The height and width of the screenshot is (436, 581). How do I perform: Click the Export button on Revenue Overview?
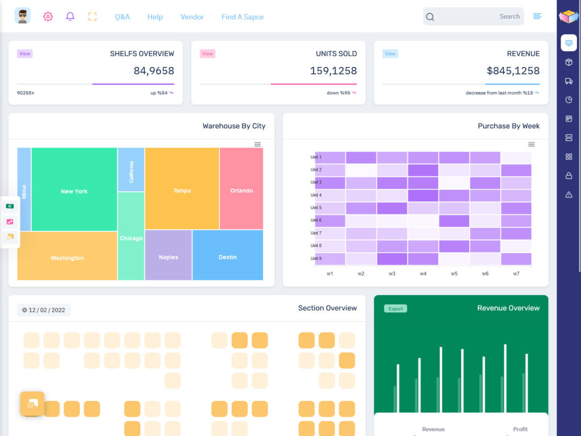click(395, 308)
